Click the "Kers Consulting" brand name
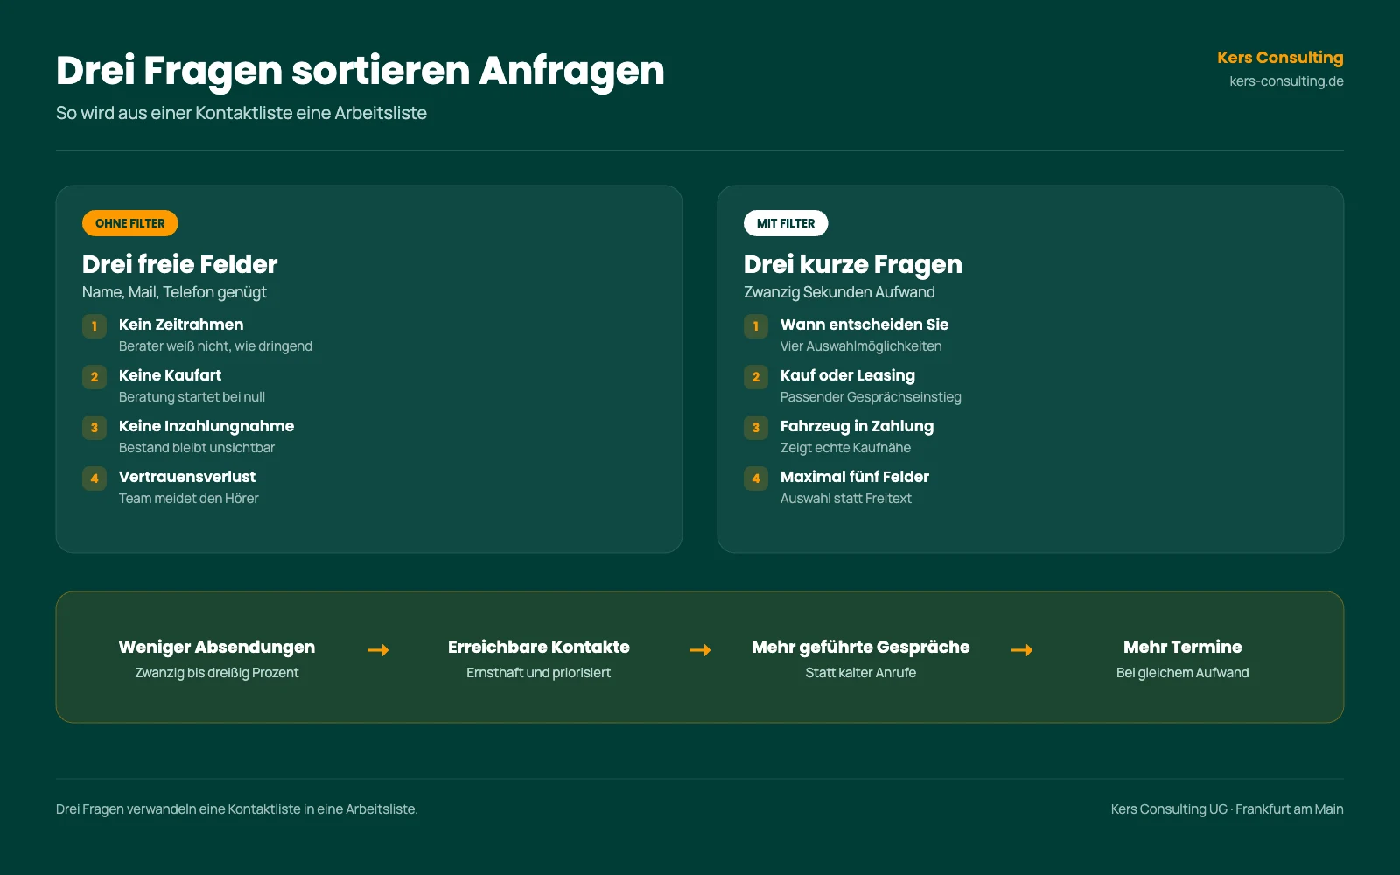 coord(1280,58)
